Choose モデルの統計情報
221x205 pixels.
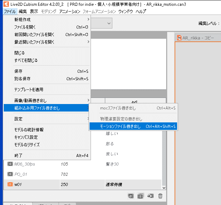point(47,130)
